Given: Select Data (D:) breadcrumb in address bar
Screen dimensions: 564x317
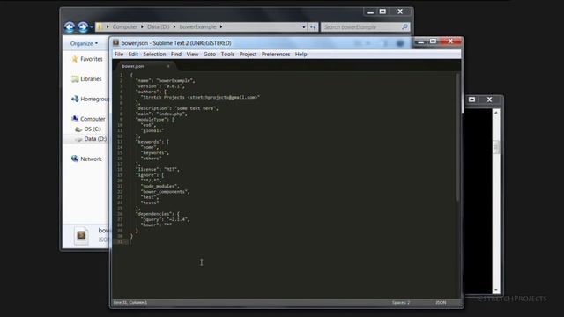Looking at the screenshot, I should point(158,26).
